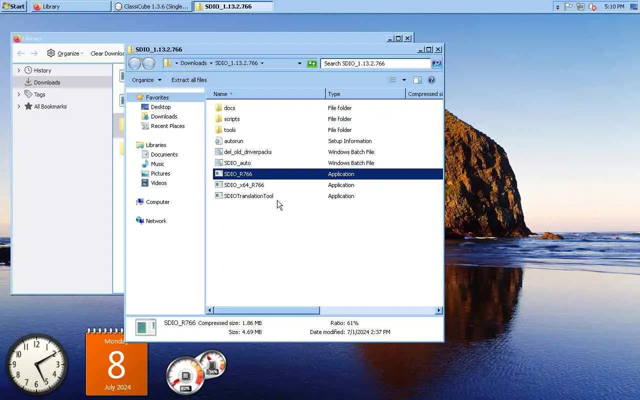The image size is (640, 400).
Task: Go back in the Firefox Library window
Action: [x=21, y=53]
